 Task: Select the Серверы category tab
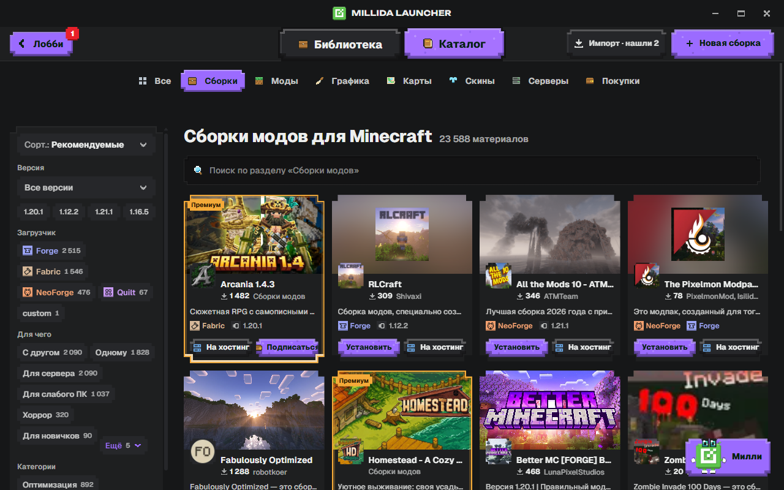540,81
